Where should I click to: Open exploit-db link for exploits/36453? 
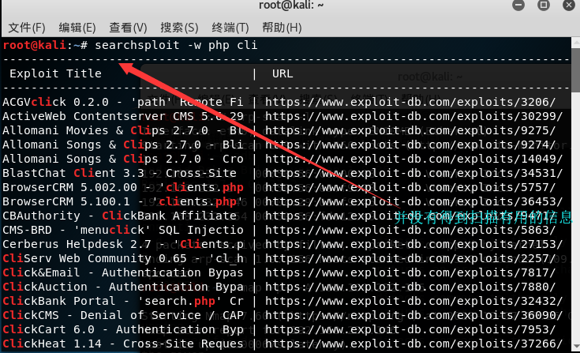pos(414,201)
